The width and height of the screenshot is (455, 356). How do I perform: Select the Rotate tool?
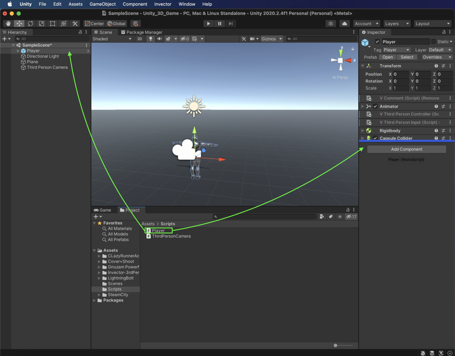click(30, 24)
